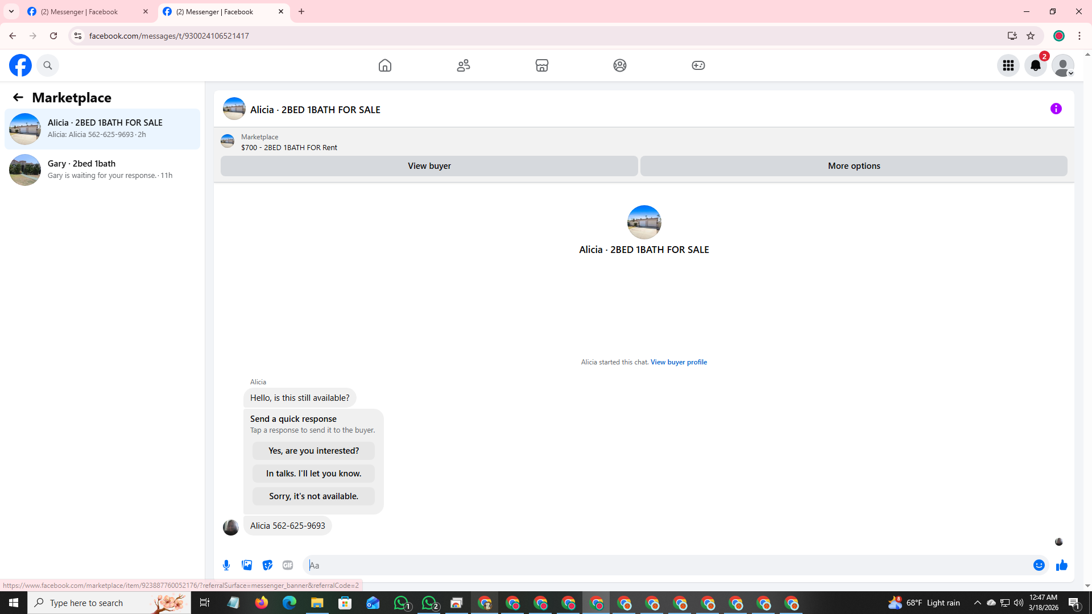Click the "Hello, is this still available?" message

pyautogui.click(x=300, y=398)
